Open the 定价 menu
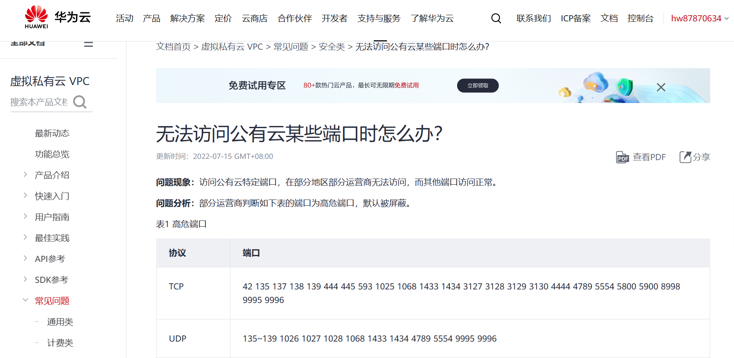This screenshot has width=734, height=358. 223,18
